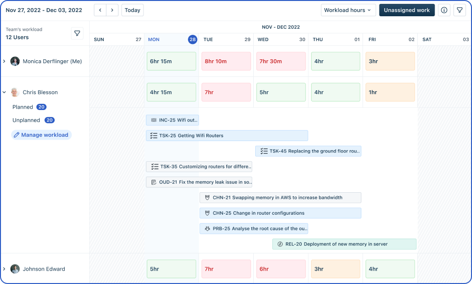This screenshot has width=472, height=284.
Task: Open the filter icon at top right
Action: click(460, 10)
